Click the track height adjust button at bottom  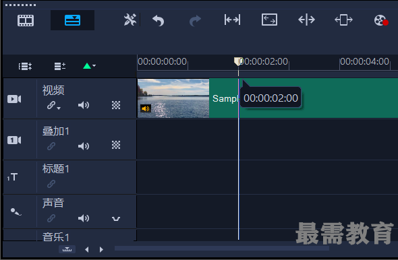67,250
